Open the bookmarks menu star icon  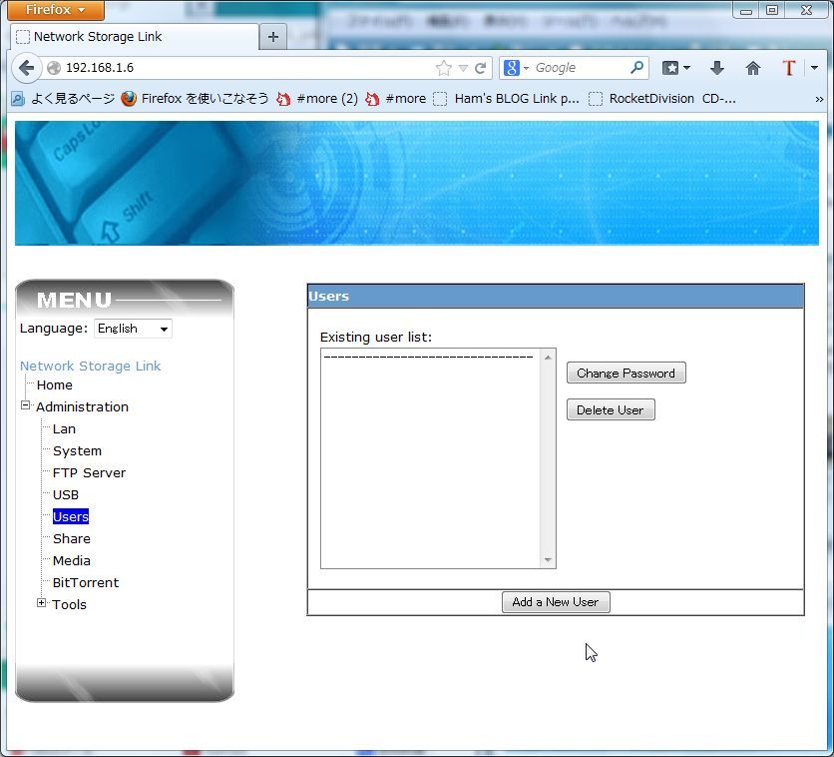(x=676, y=68)
